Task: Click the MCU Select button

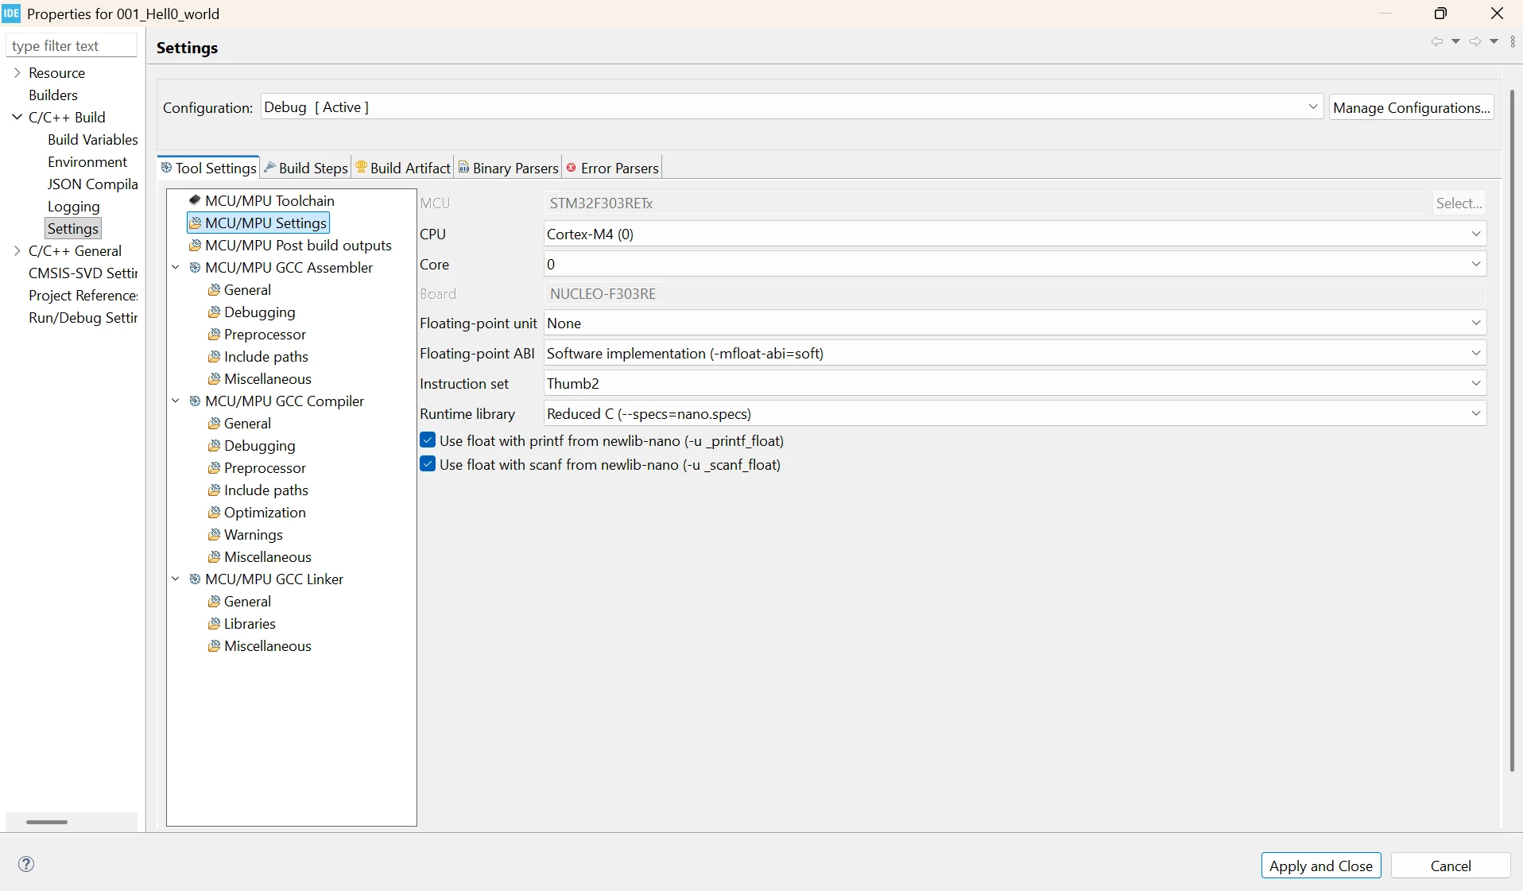Action: pos(1459,203)
